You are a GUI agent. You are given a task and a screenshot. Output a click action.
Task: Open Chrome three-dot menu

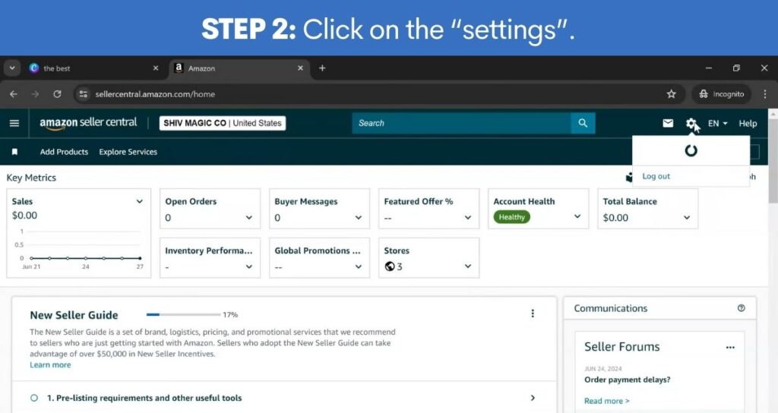[x=764, y=93]
